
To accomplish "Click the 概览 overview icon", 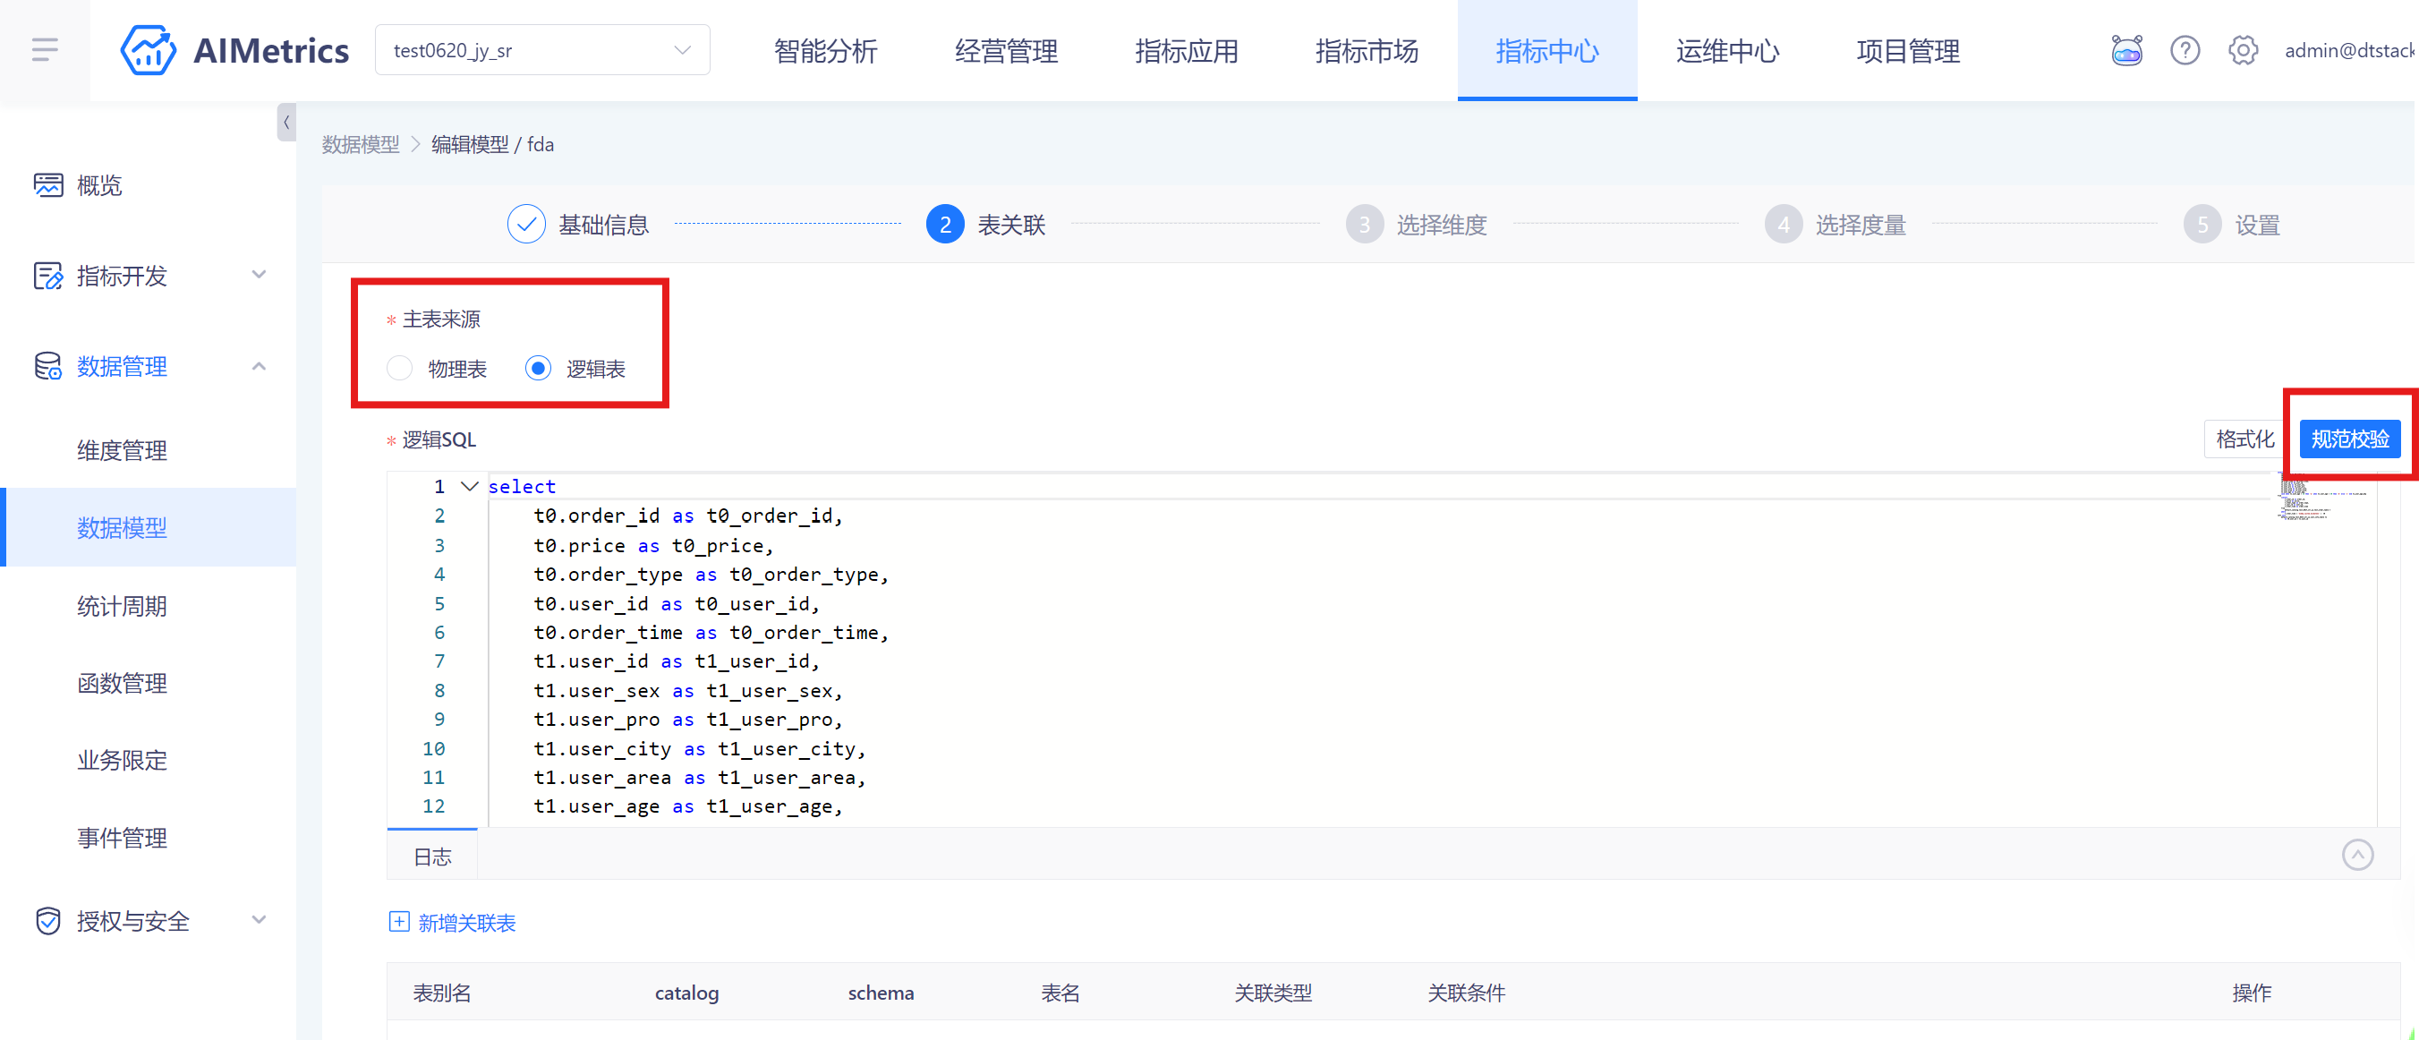I will click(x=48, y=185).
